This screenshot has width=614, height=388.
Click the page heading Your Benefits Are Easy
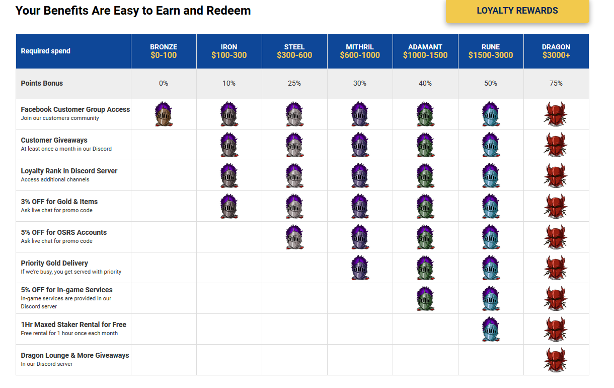(133, 10)
